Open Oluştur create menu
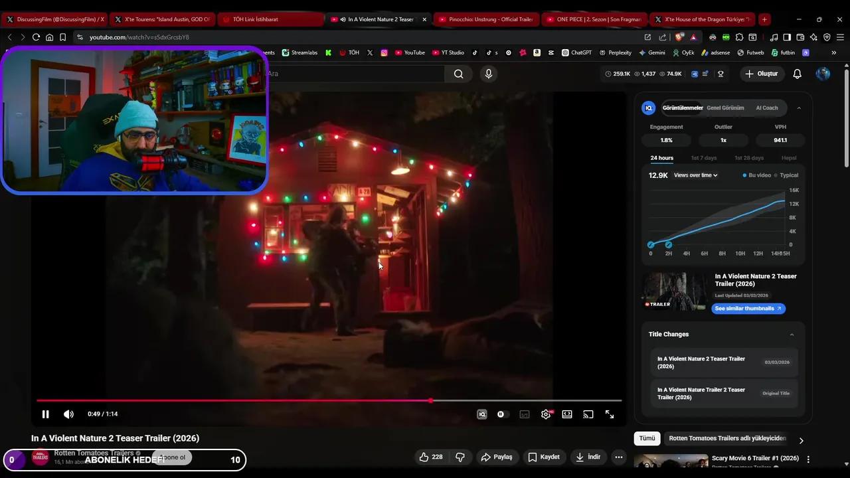 click(x=761, y=74)
